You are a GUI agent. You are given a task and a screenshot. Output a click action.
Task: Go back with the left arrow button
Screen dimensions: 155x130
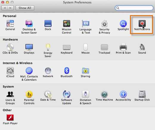coord(4,8)
